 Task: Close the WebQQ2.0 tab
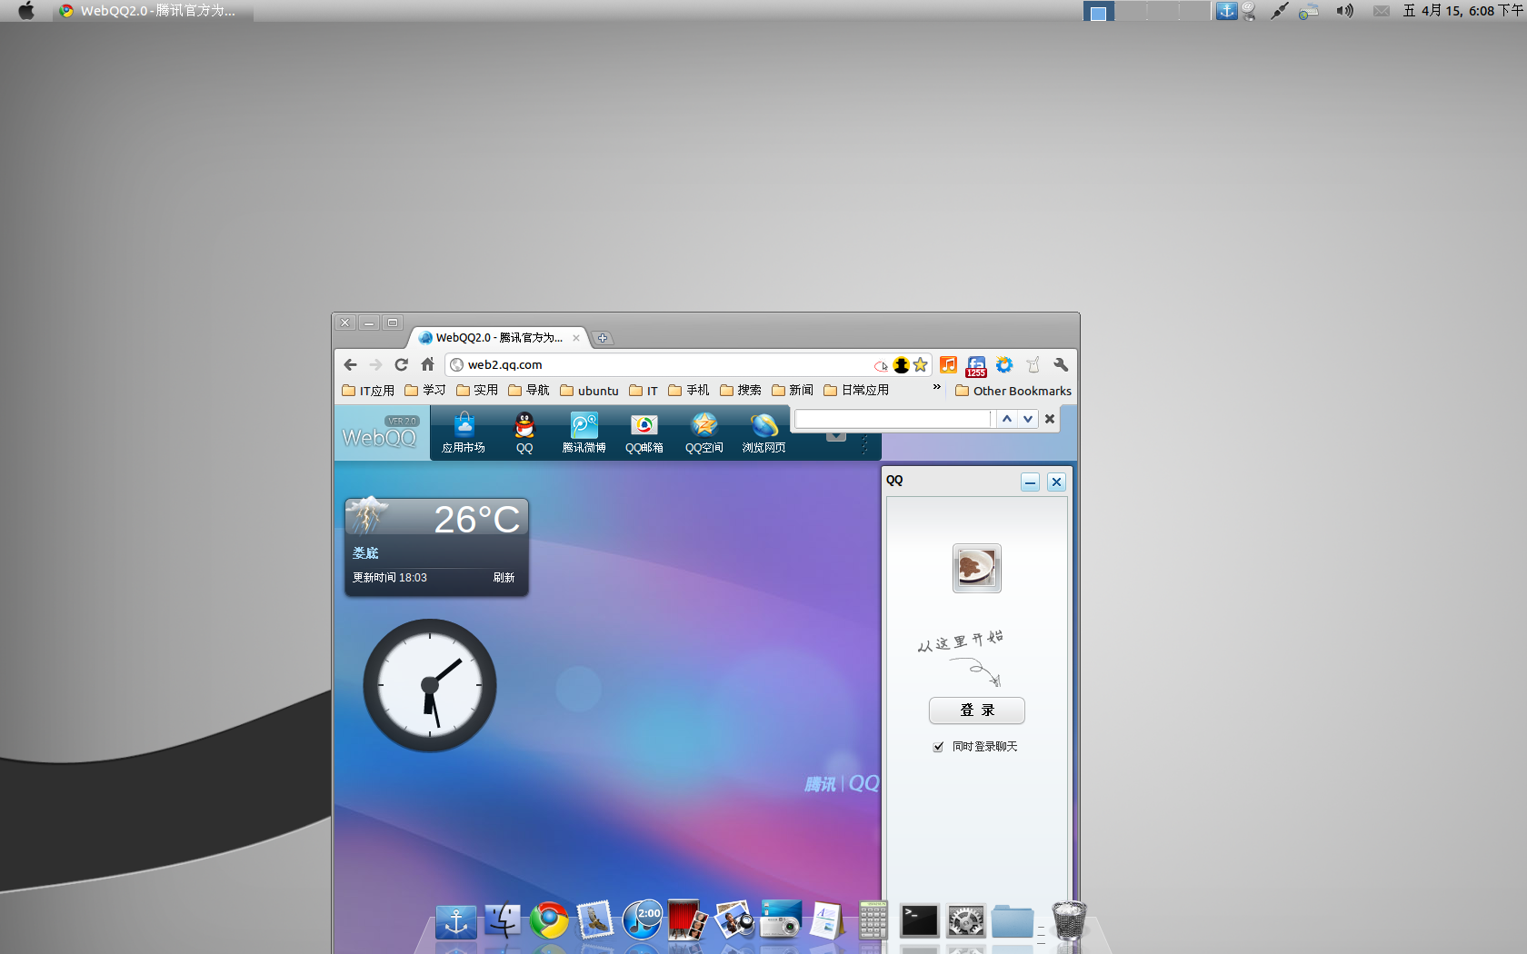[575, 338]
